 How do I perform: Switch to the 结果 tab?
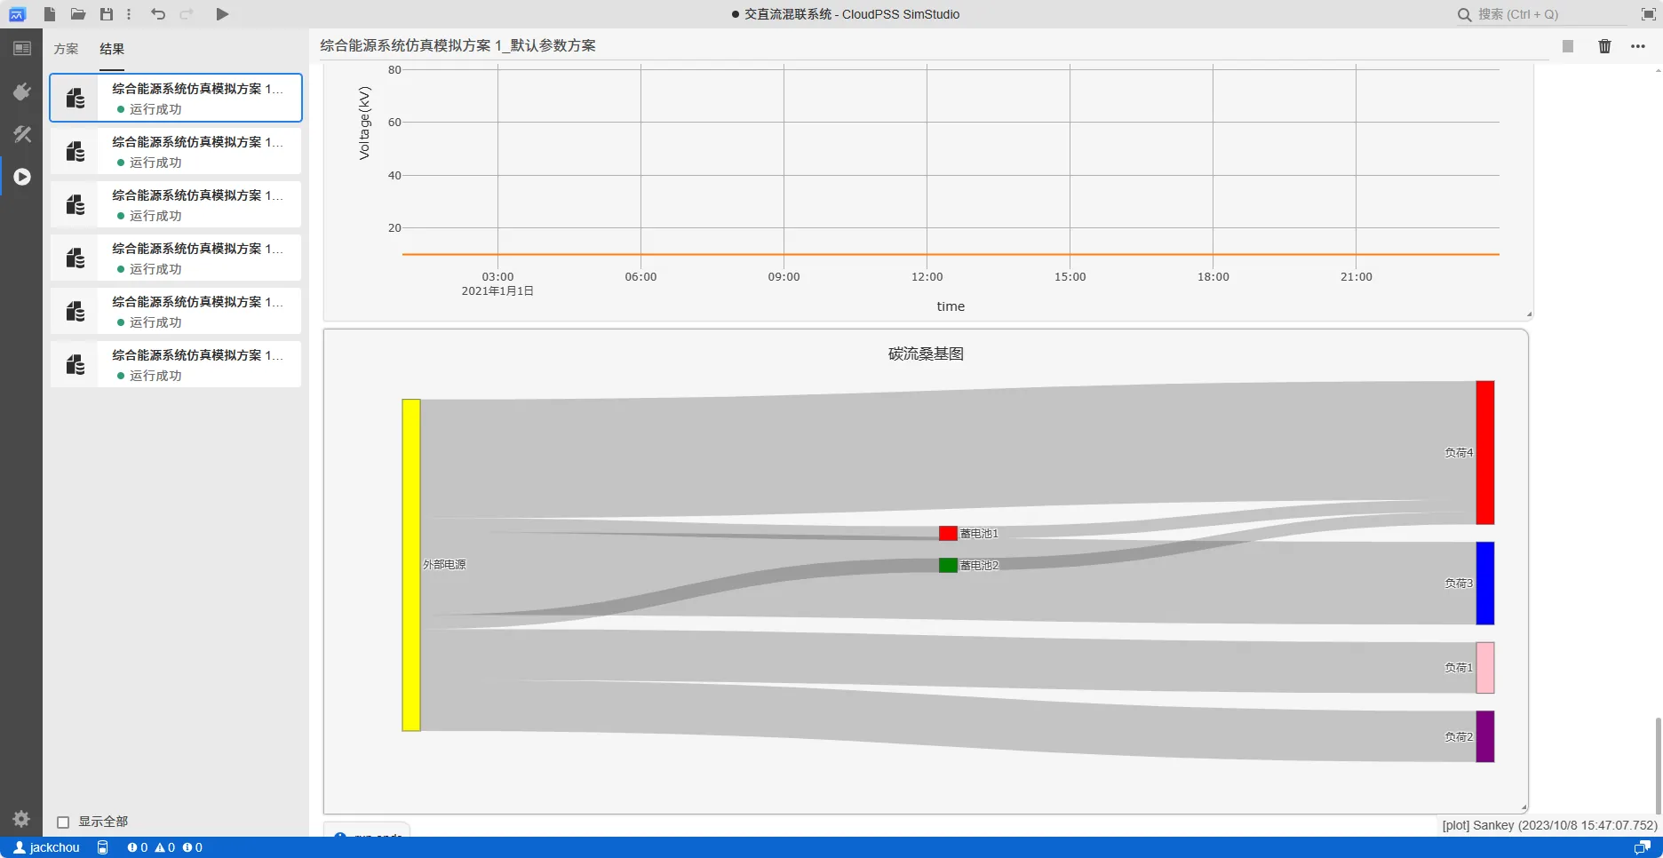point(112,50)
